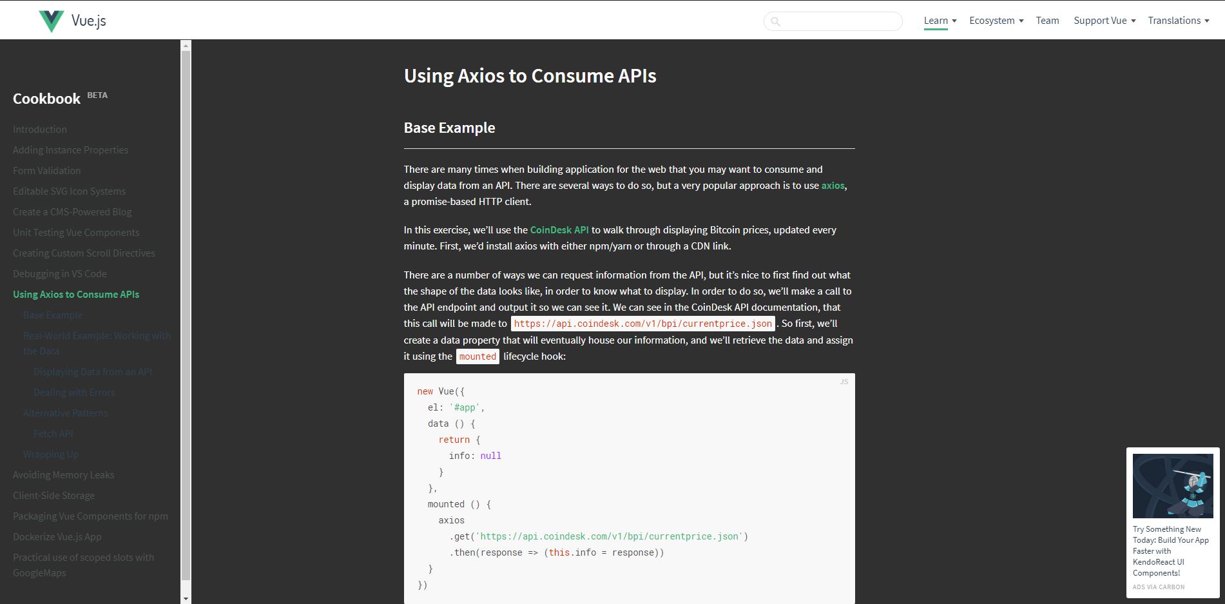1225x604 pixels.
Task: Open Adding Instance Properties recipe
Action: point(70,150)
